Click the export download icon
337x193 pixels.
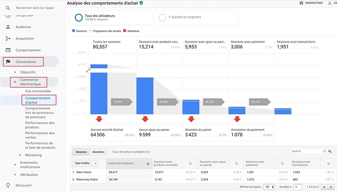[x=330, y=3]
